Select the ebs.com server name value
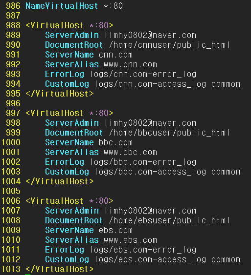The width and height of the screenshot is (251, 275). pyautogui.click(x=115, y=230)
